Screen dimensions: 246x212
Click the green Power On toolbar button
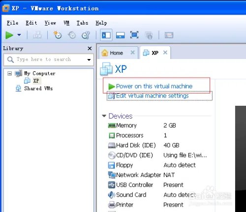tap(9, 35)
